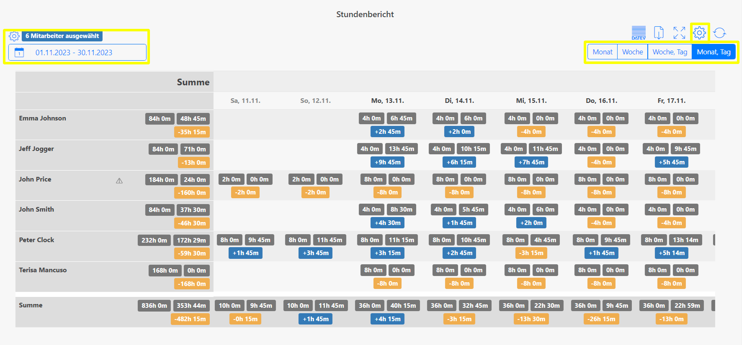Download the report via file export icon

[659, 33]
